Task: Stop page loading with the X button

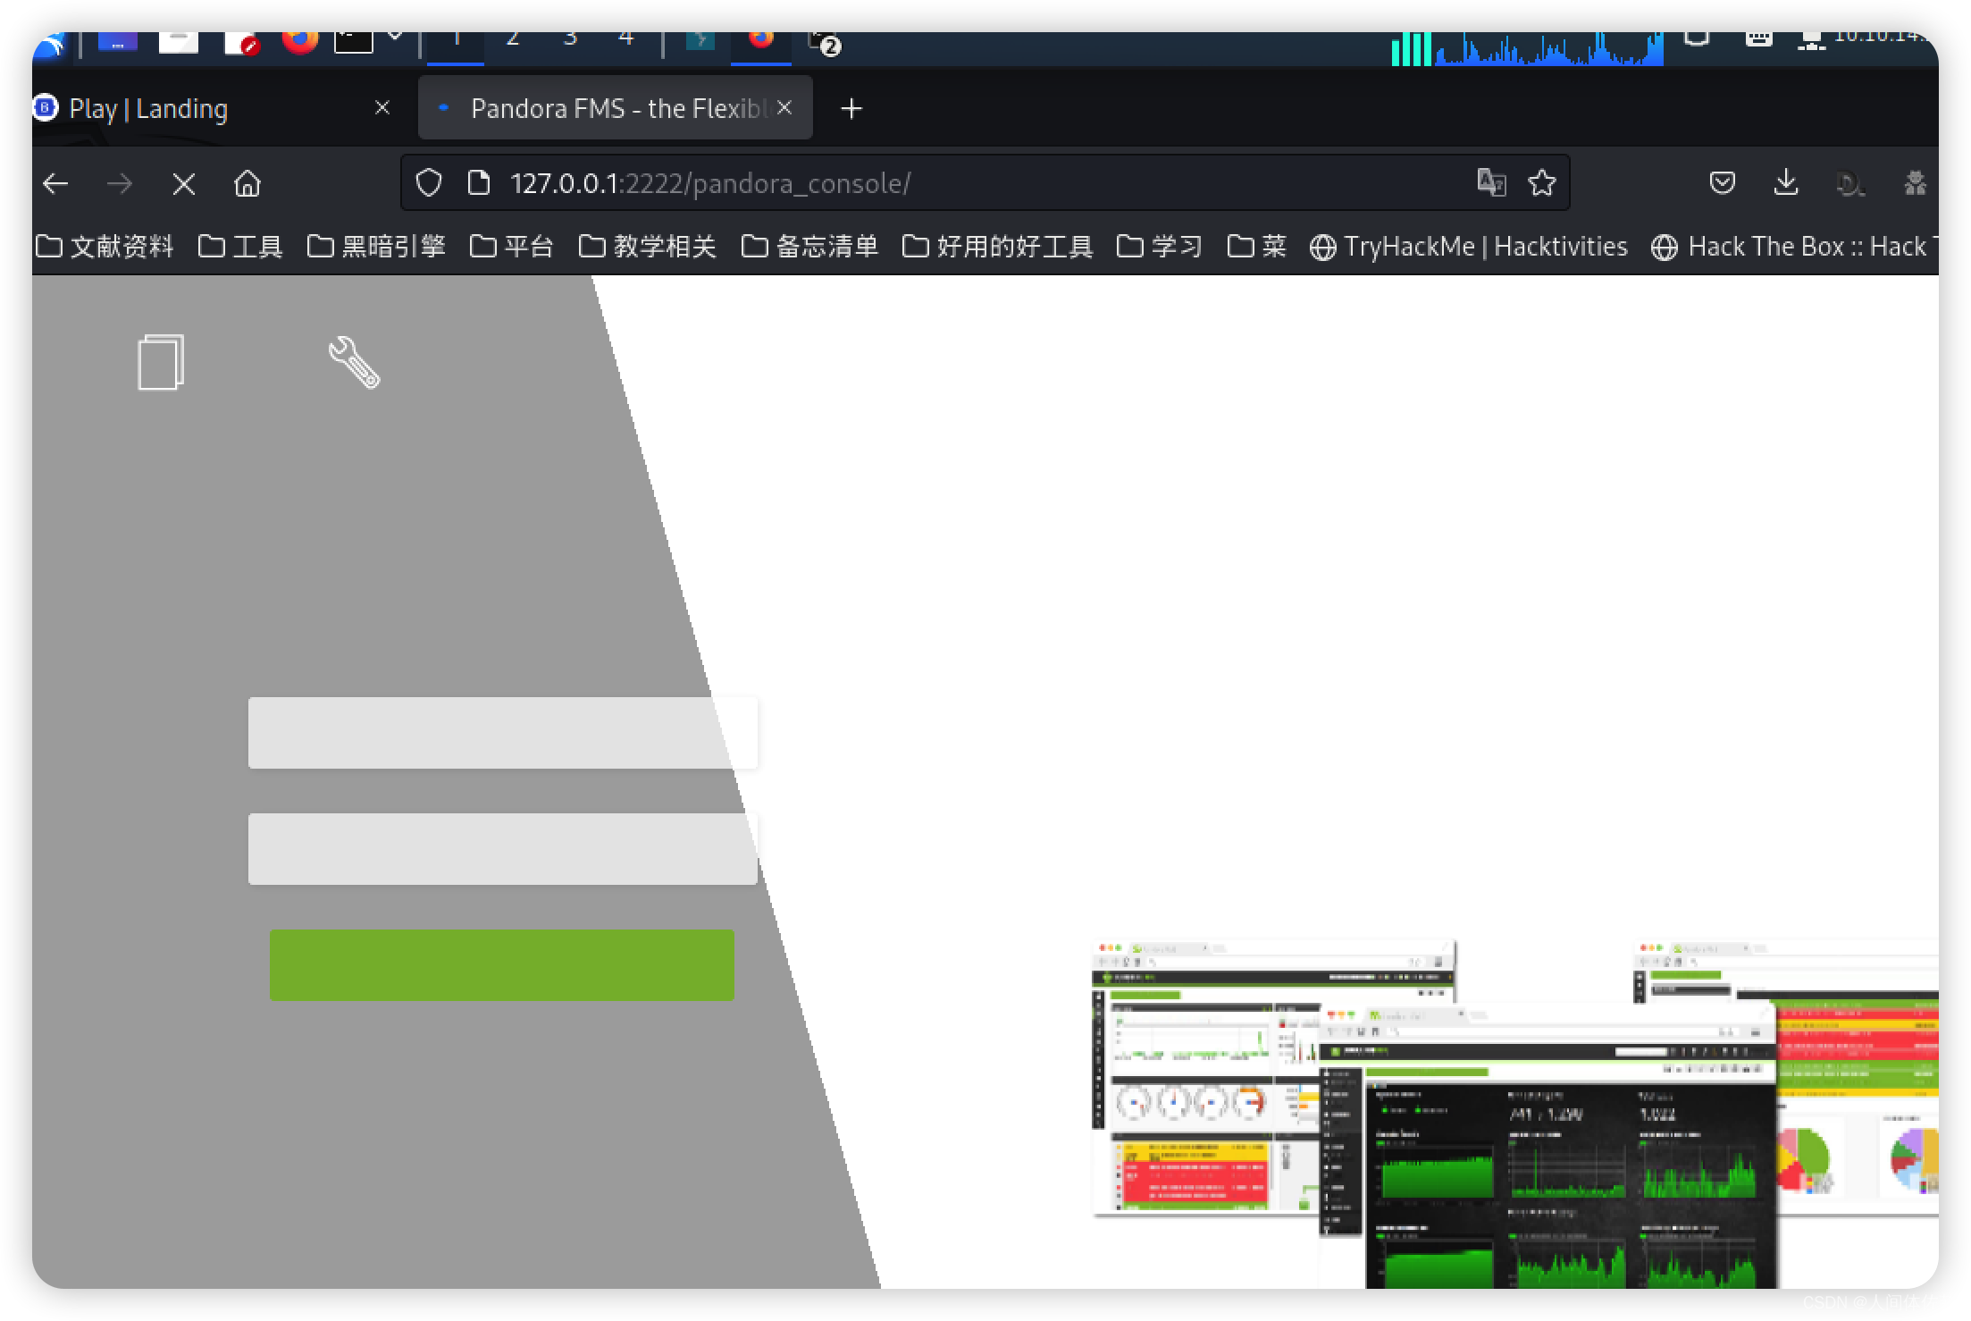Action: tap(184, 184)
